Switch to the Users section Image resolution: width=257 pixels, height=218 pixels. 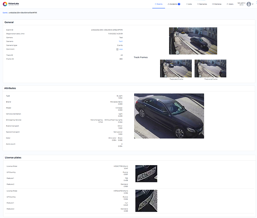[230, 4]
